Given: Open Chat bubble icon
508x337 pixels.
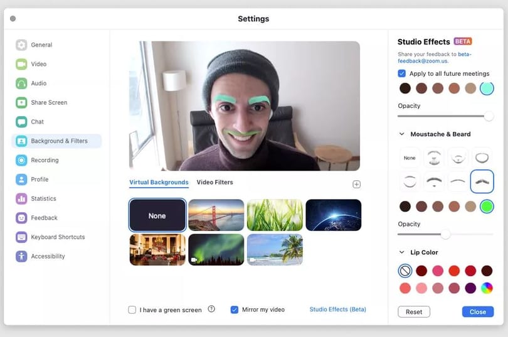Looking at the screenshot, I should click(x=21, y=122).
